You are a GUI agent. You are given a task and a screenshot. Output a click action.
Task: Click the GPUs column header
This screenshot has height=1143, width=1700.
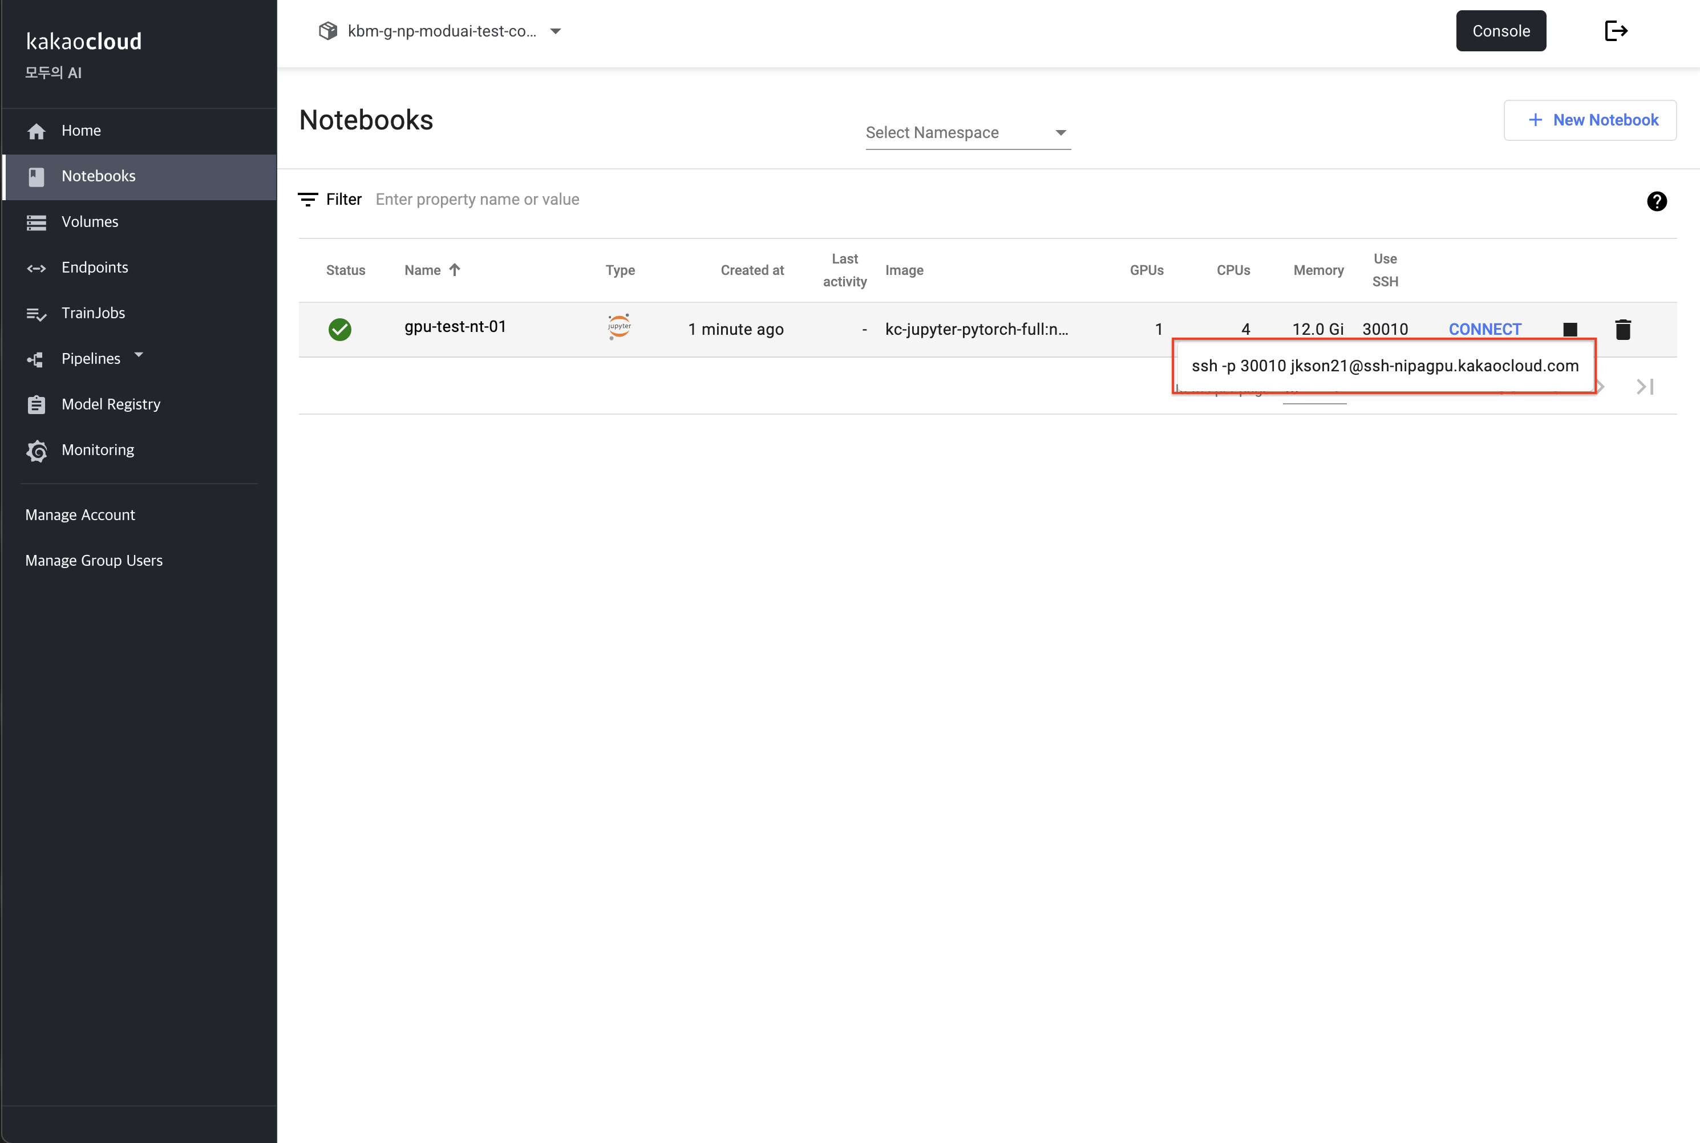(x=1147, y=270)
